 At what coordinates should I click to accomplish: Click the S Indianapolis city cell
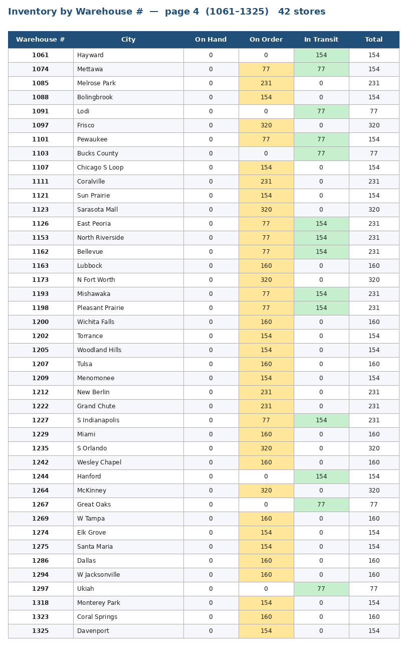coord(128,420)
